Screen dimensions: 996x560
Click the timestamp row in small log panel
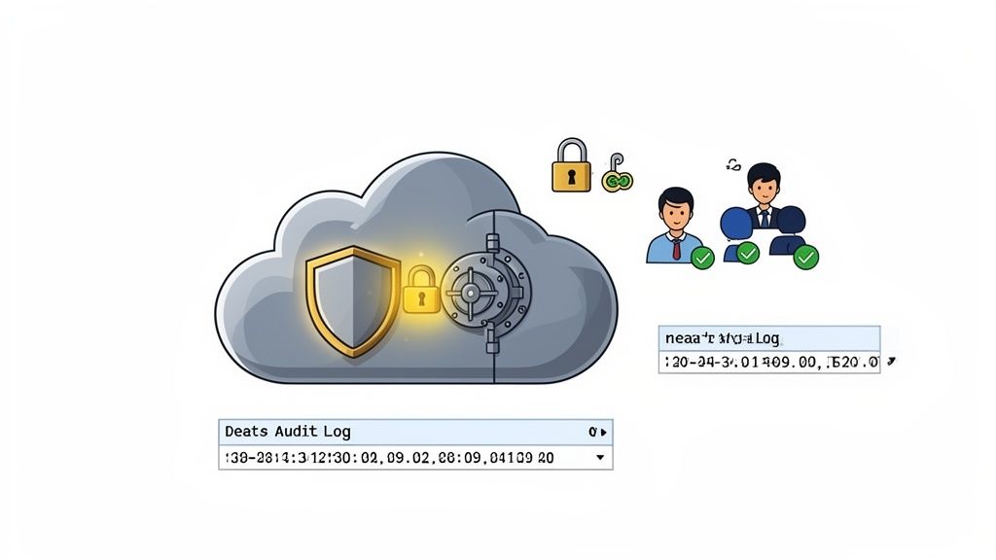(x=769, y=362)
